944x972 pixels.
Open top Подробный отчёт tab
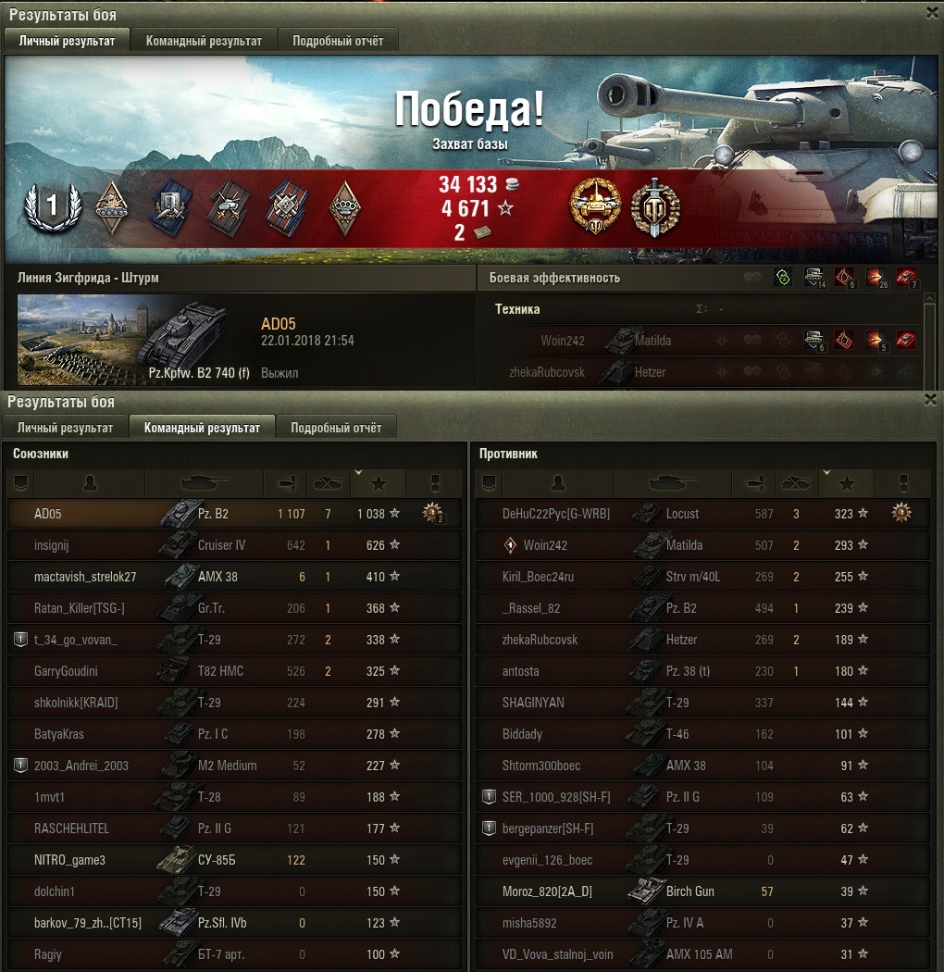(338, 41)
